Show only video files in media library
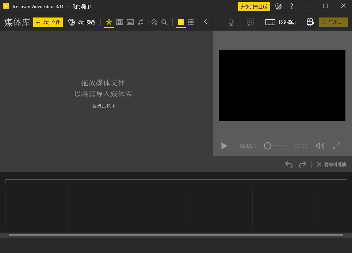352x253 pixels. tap(119, 22)
